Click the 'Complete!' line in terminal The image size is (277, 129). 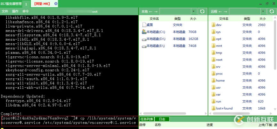coord(11,114)
